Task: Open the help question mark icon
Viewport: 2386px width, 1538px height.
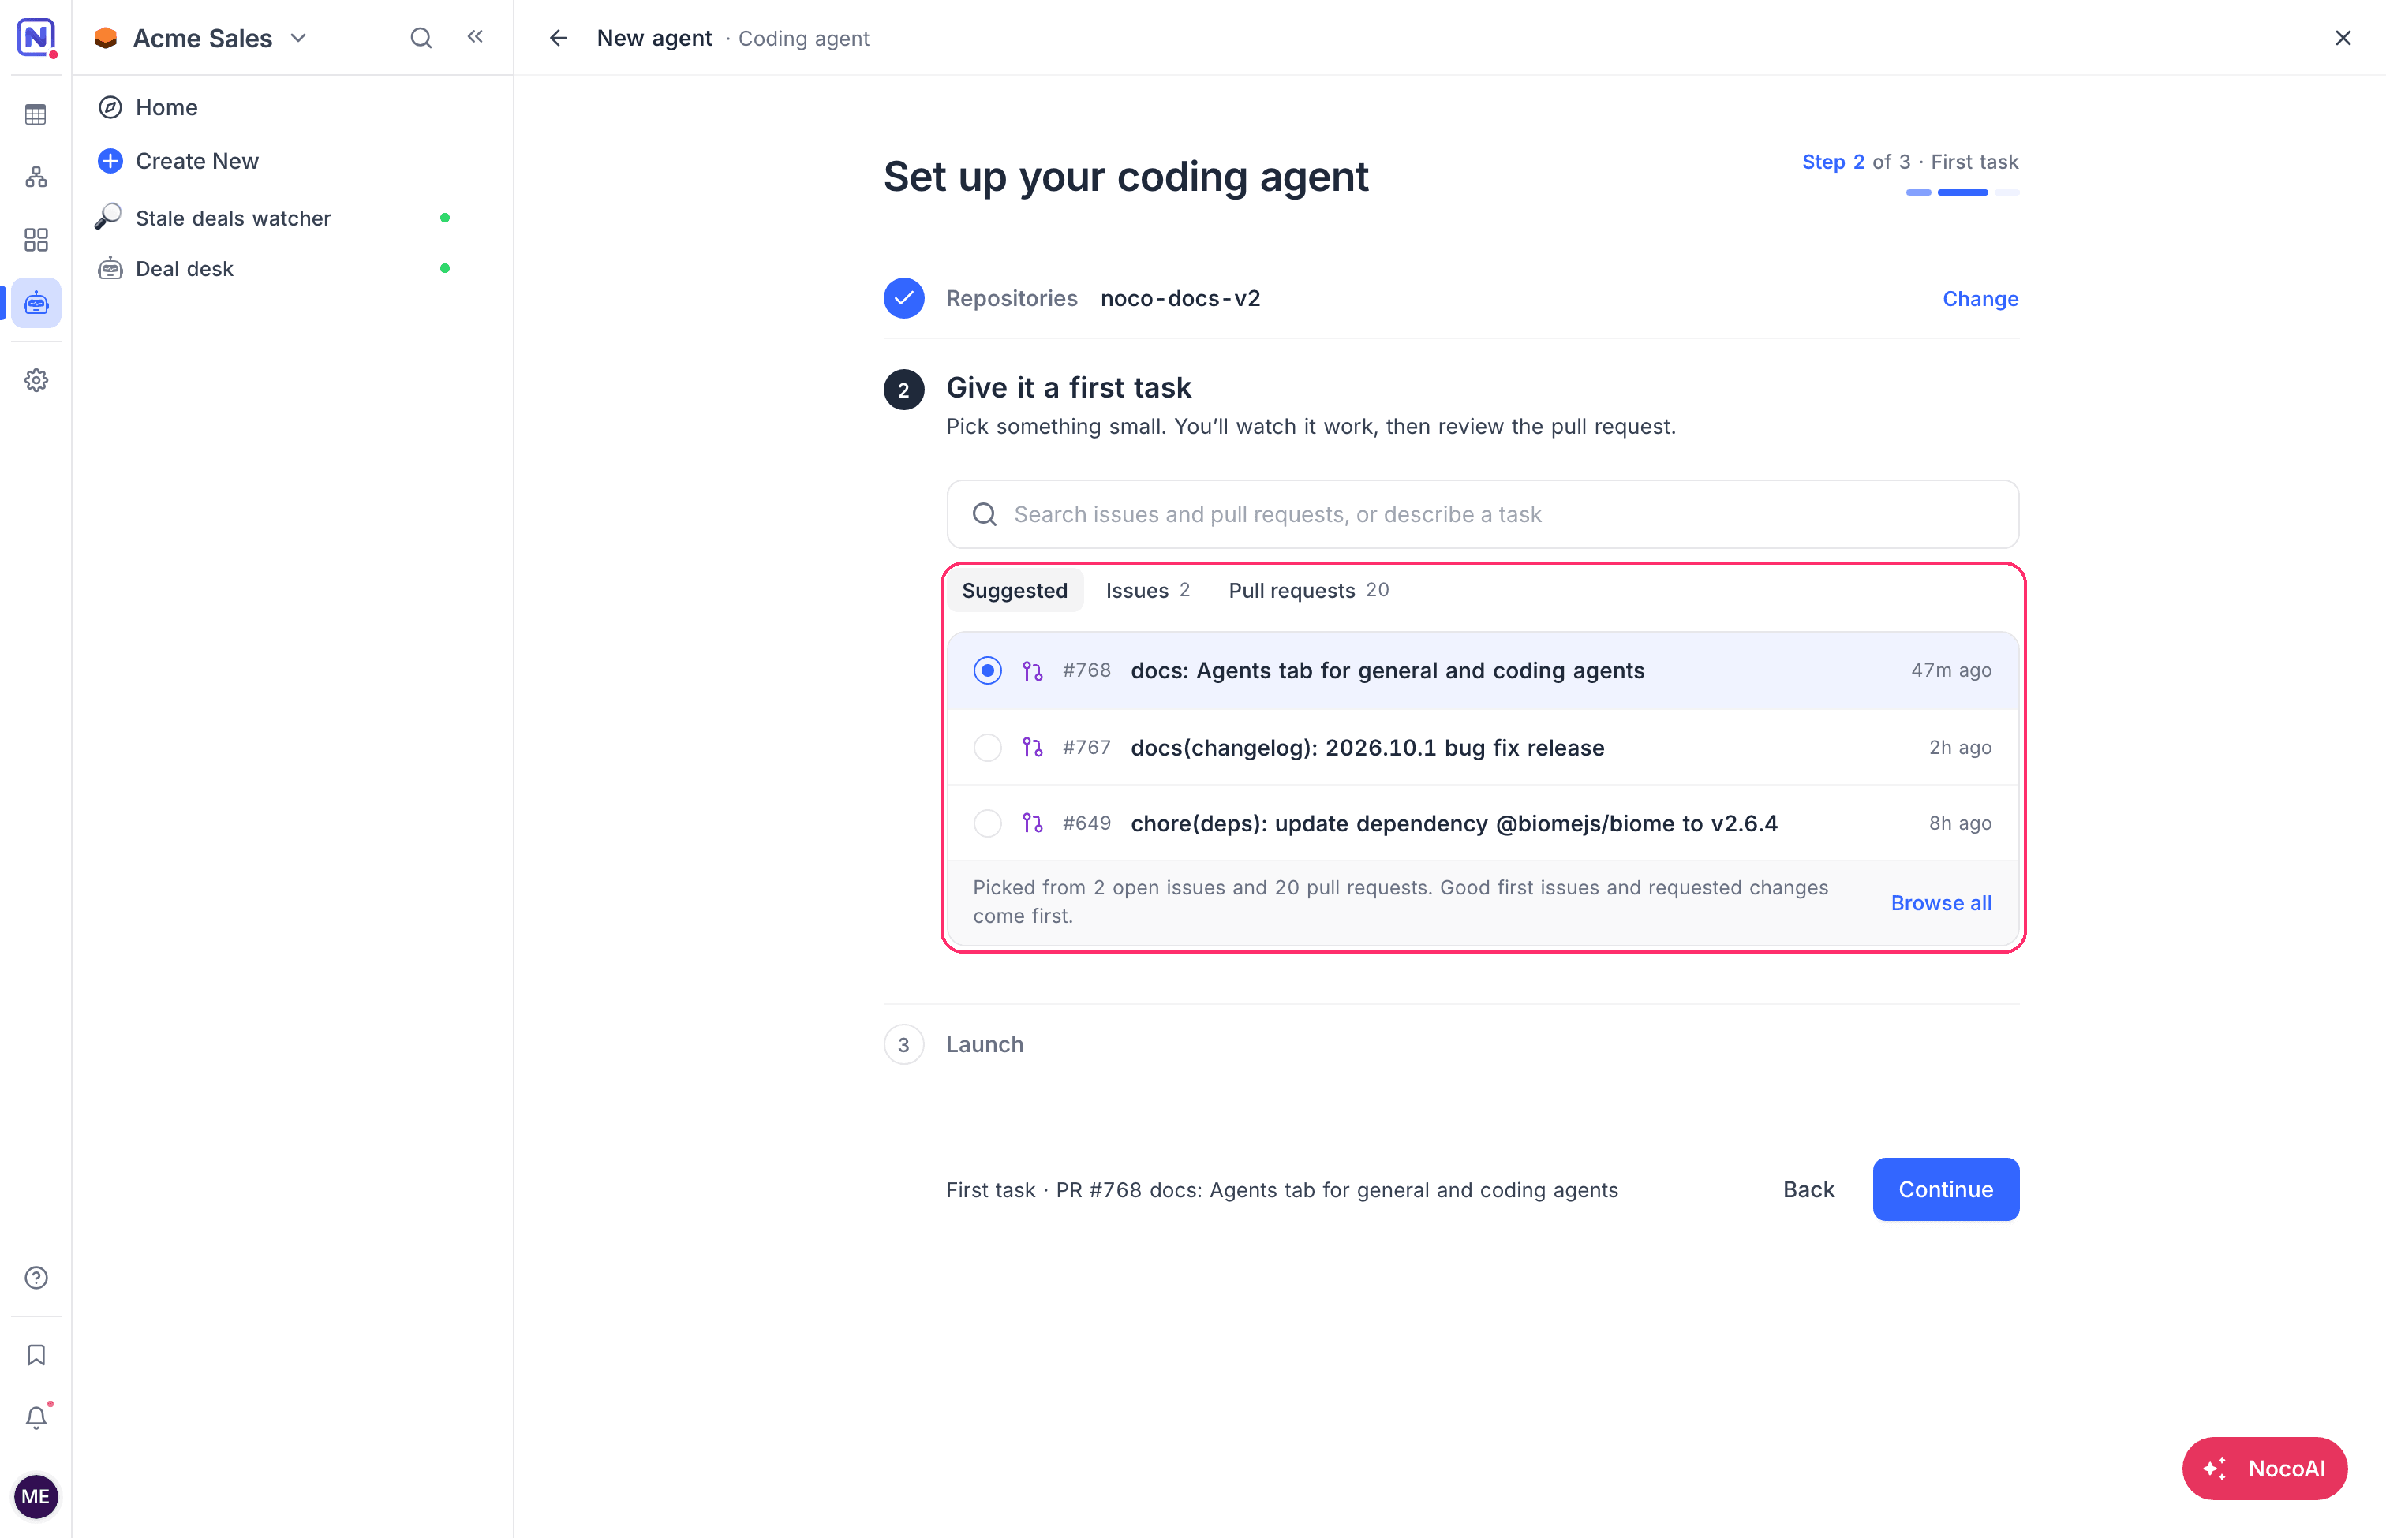Action: pos(36,1278)
